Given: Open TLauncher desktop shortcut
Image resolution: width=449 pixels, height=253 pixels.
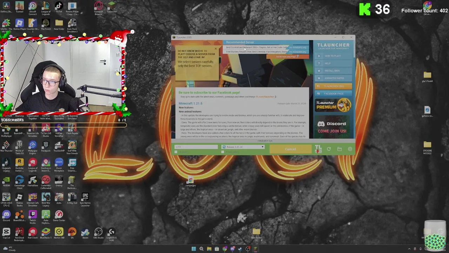Looking at the screenshot, I should tap(112, 8).
